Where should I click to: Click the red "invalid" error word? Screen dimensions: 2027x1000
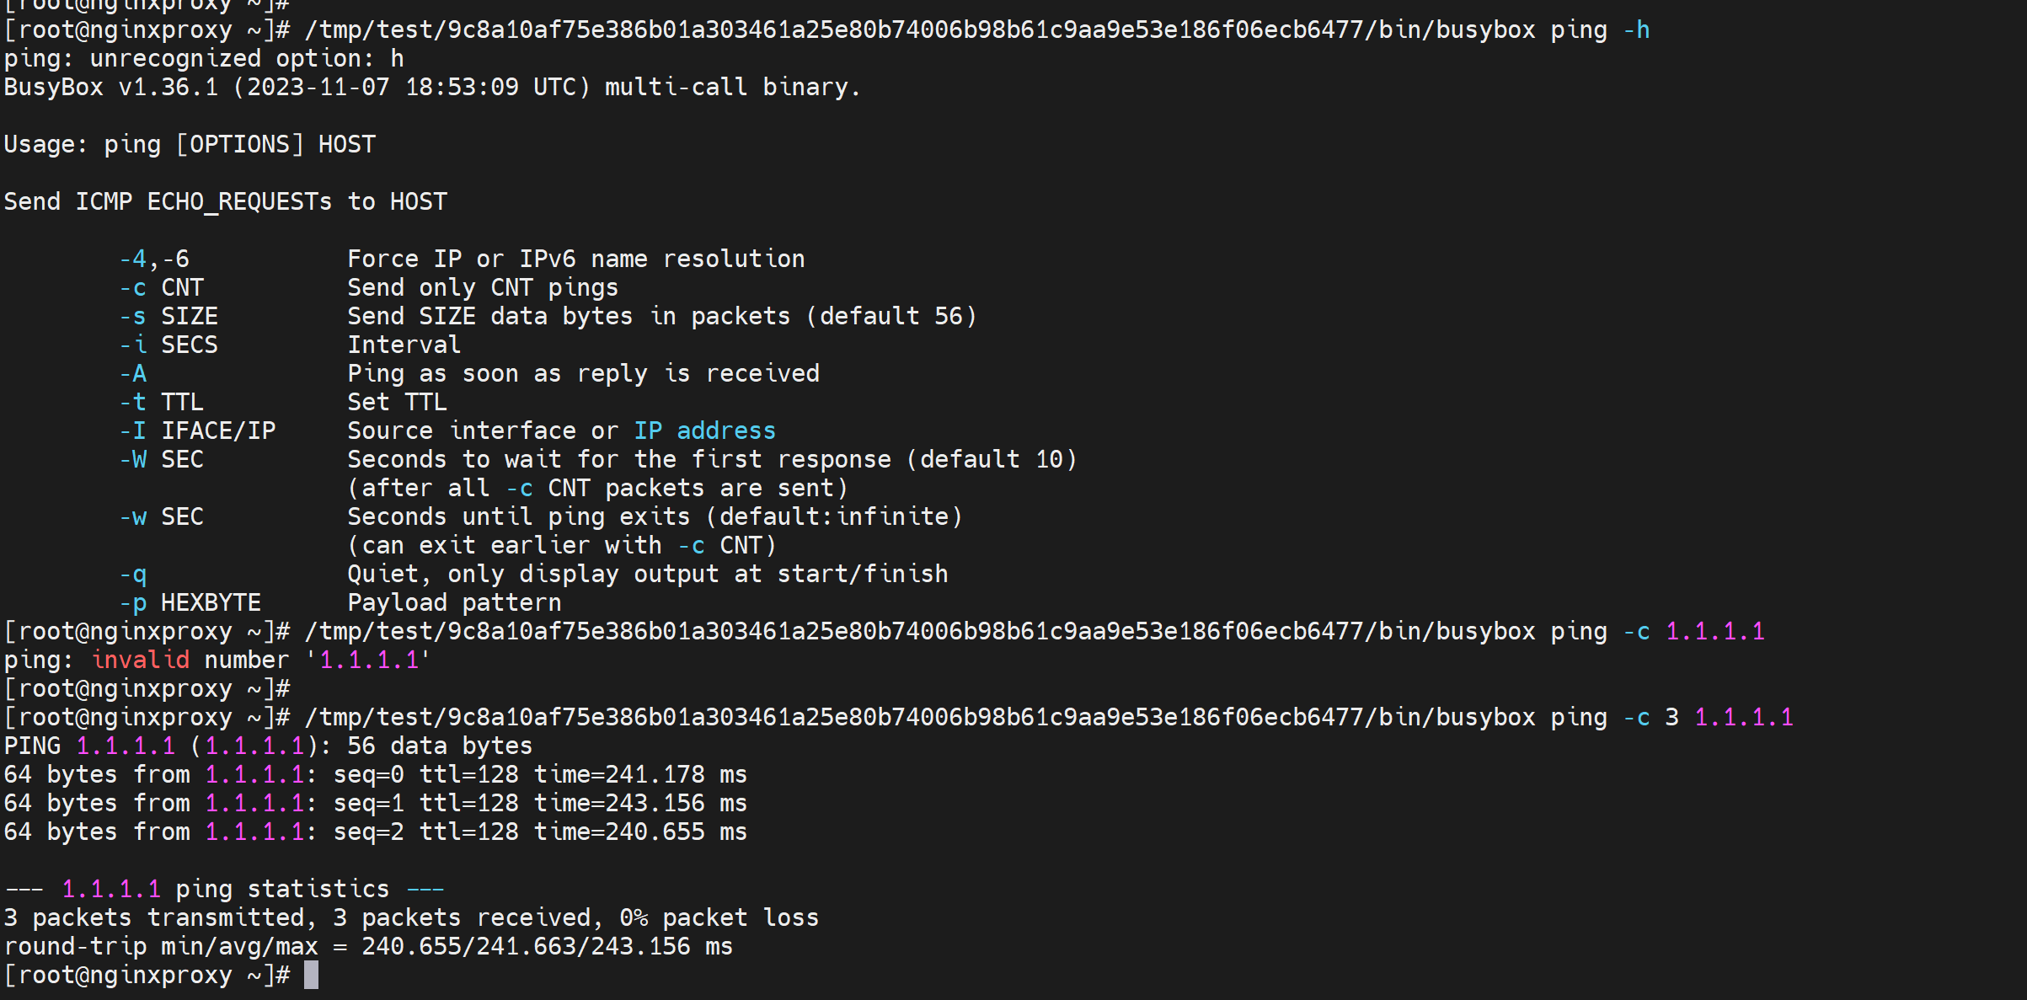(141, 660)
